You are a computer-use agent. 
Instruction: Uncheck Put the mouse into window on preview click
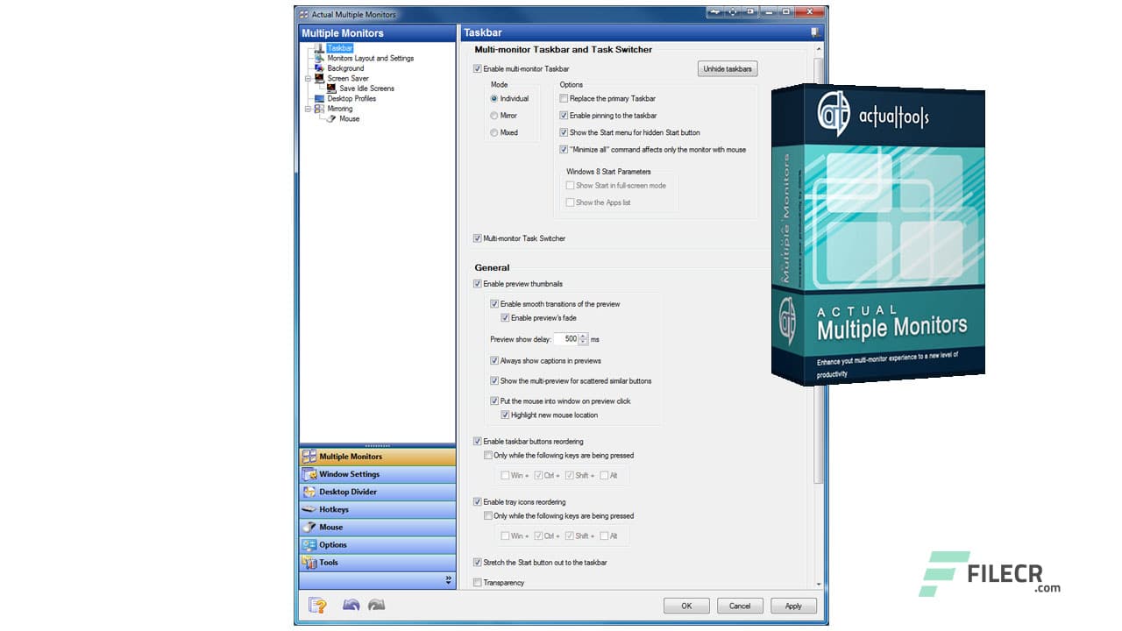point(494,401)
